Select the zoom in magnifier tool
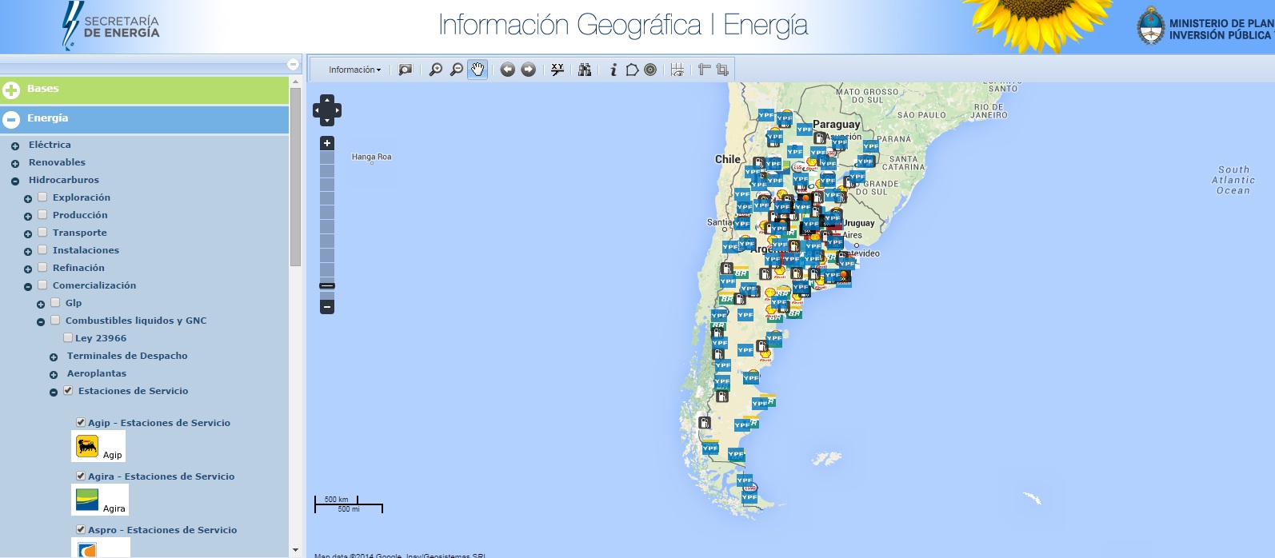 [x=435, y=70]
